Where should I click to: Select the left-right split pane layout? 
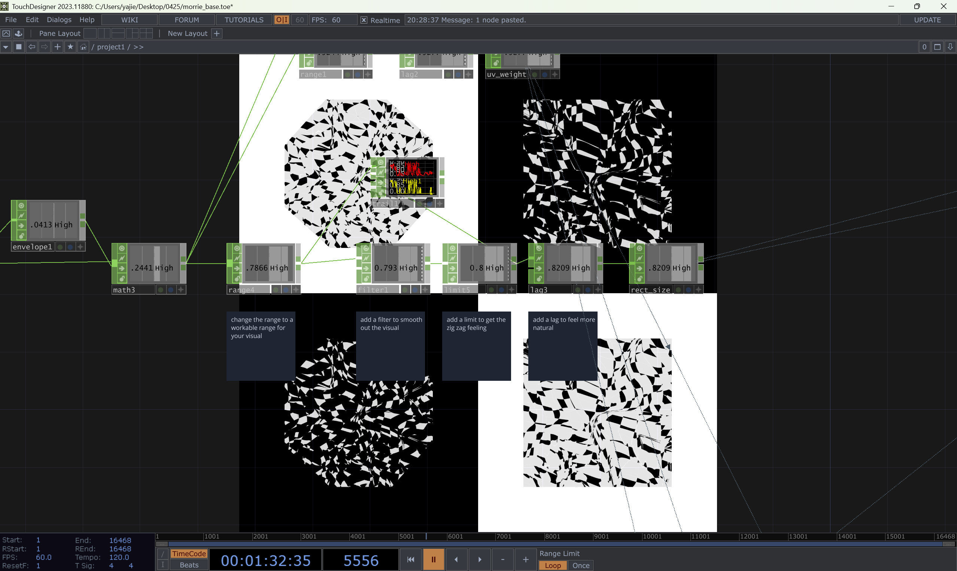[x=104, y=33]
